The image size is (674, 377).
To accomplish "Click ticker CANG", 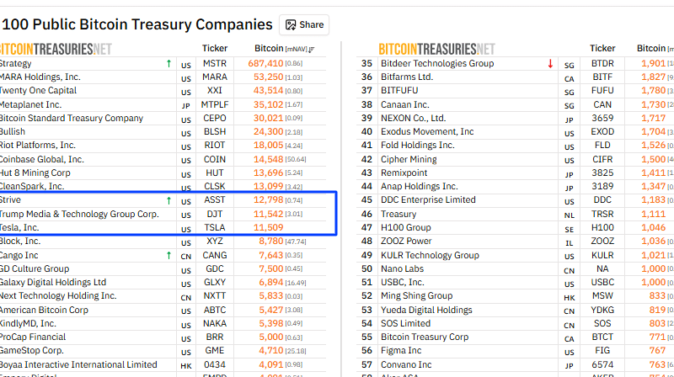I will (215, 256).
